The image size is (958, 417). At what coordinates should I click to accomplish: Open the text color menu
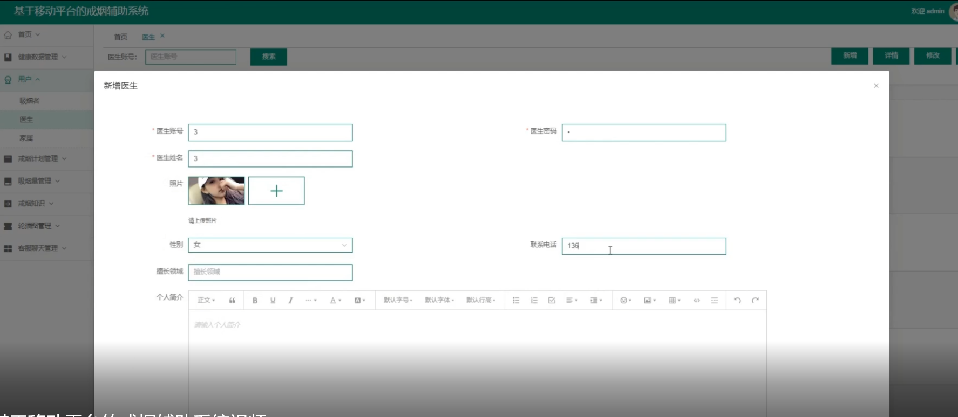[x=336, y=301]
